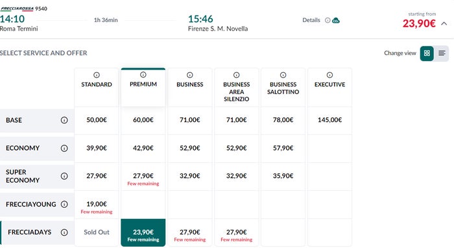Open the Executive service info icon

click(329, 75)
